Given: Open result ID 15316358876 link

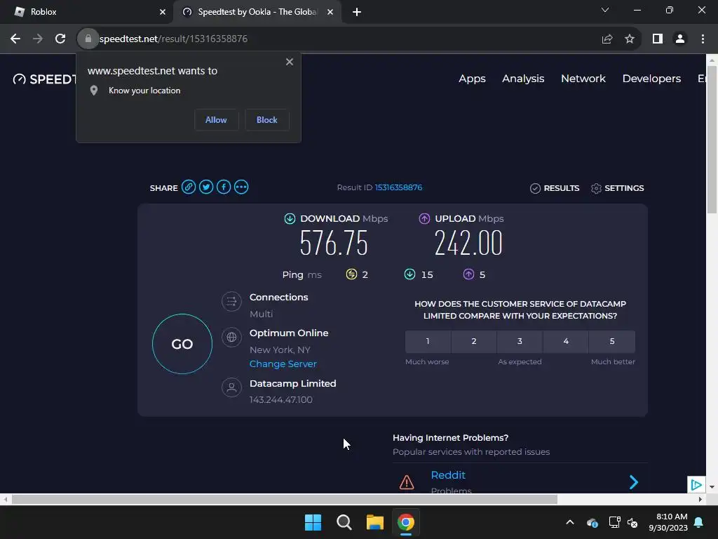Looking at the screenshot, I should 398,187.
